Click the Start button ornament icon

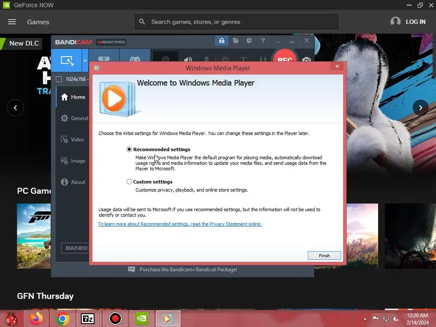pos(11,318)
